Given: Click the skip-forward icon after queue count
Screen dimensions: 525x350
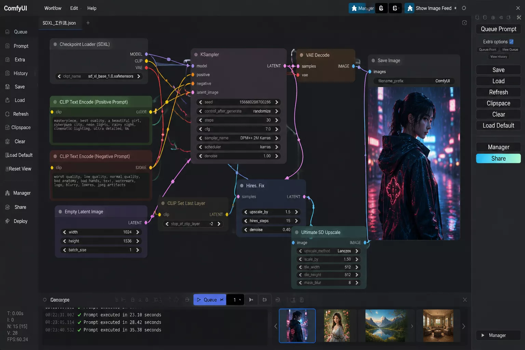Looking at the screenshot, I should click(251, 300).
